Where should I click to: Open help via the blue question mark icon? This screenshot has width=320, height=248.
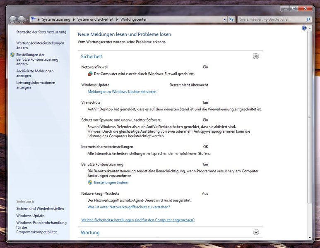tap(304, 28)
